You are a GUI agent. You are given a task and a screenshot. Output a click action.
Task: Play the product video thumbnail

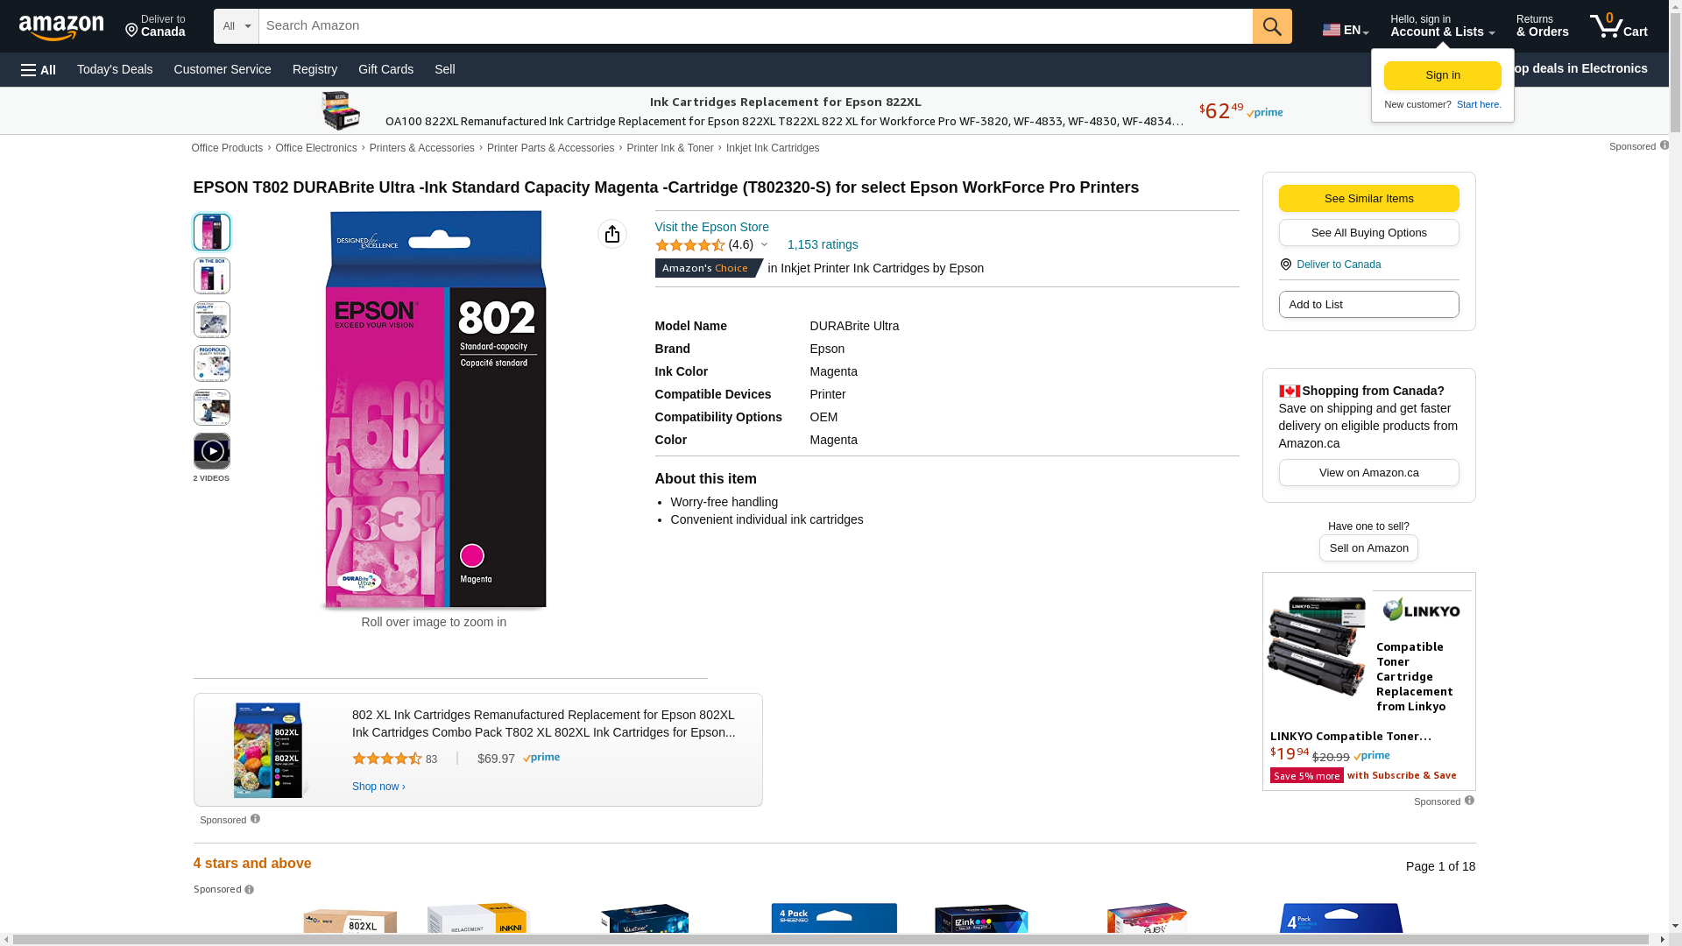pyautogui.click(x=212, y=451)
